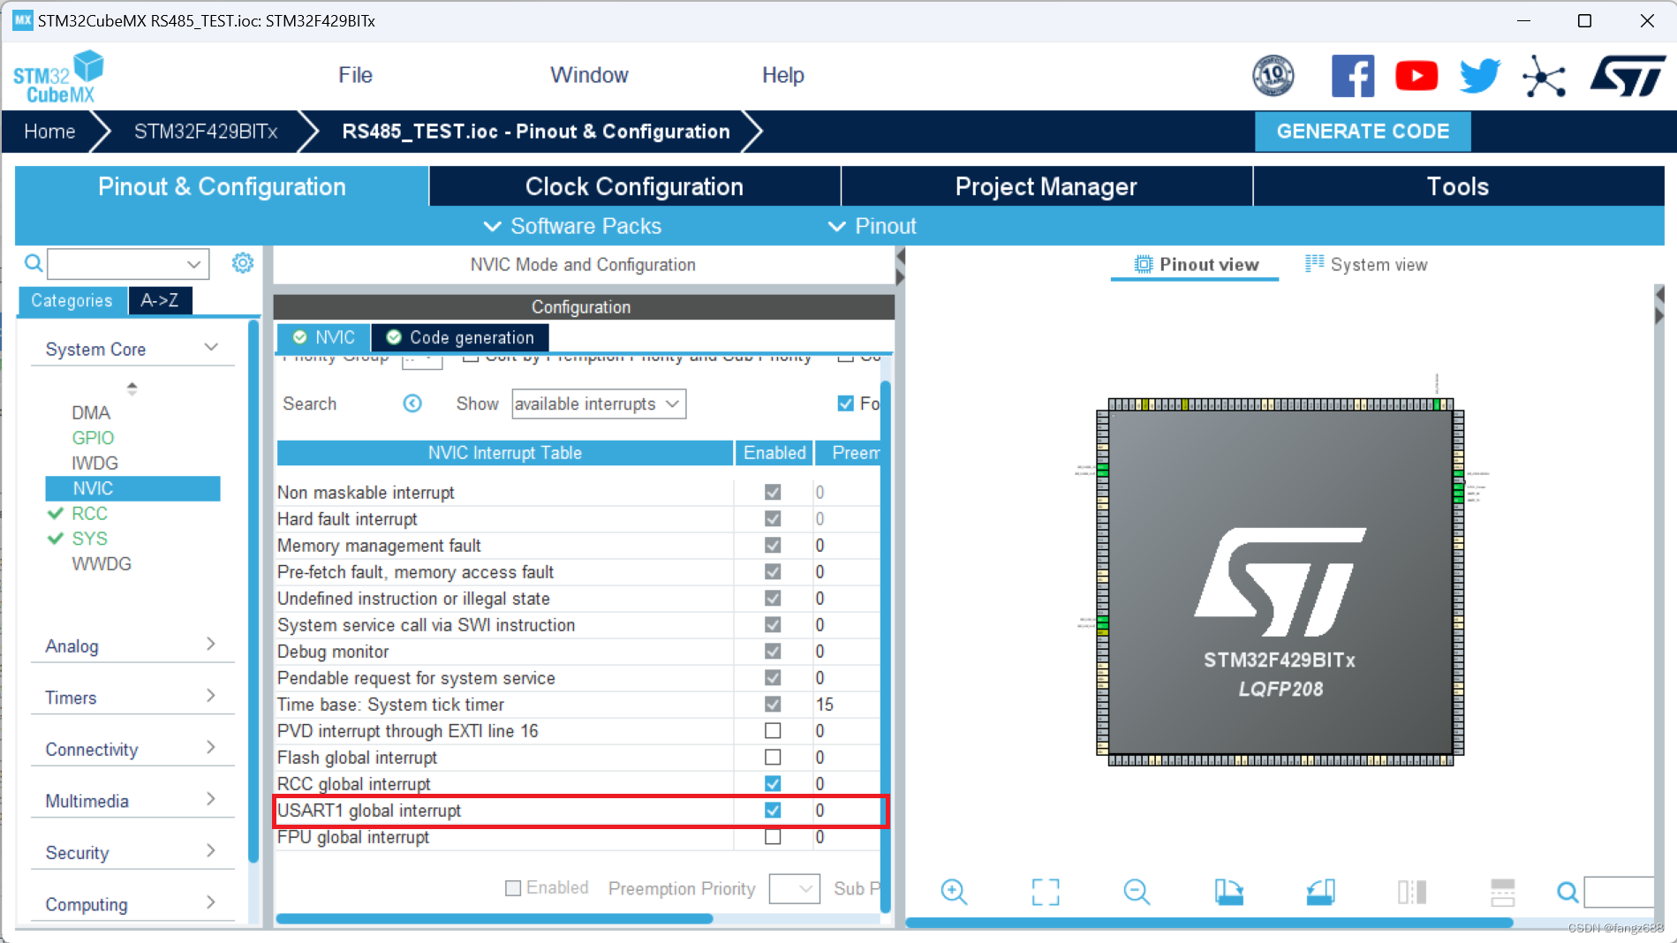Toggle the Fo checkbox beside the Show filter

(845, 404)
